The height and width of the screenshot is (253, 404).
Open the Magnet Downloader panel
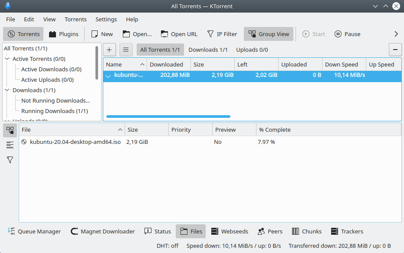tap(103, 231)
